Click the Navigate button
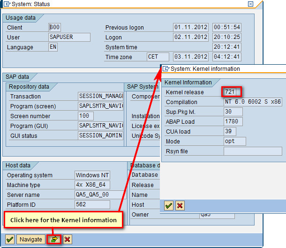The width and height of the screenshot is (286, 248). click(31, 239)
